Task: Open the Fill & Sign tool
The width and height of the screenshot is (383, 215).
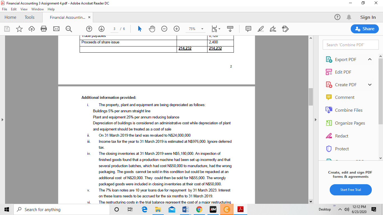Action: [273, 29]
